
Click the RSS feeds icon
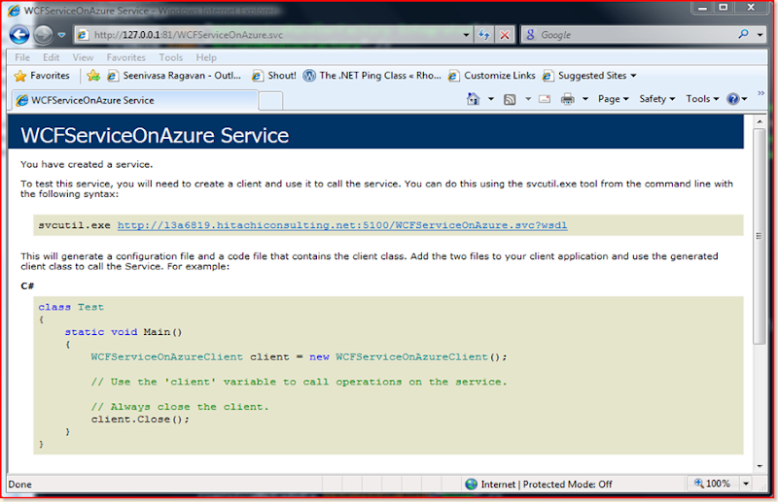pos(510,100)
